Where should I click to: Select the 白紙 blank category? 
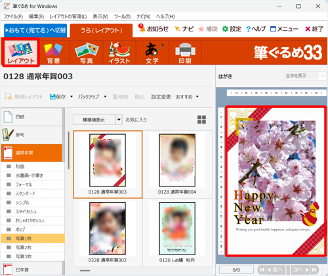(31, 117)
